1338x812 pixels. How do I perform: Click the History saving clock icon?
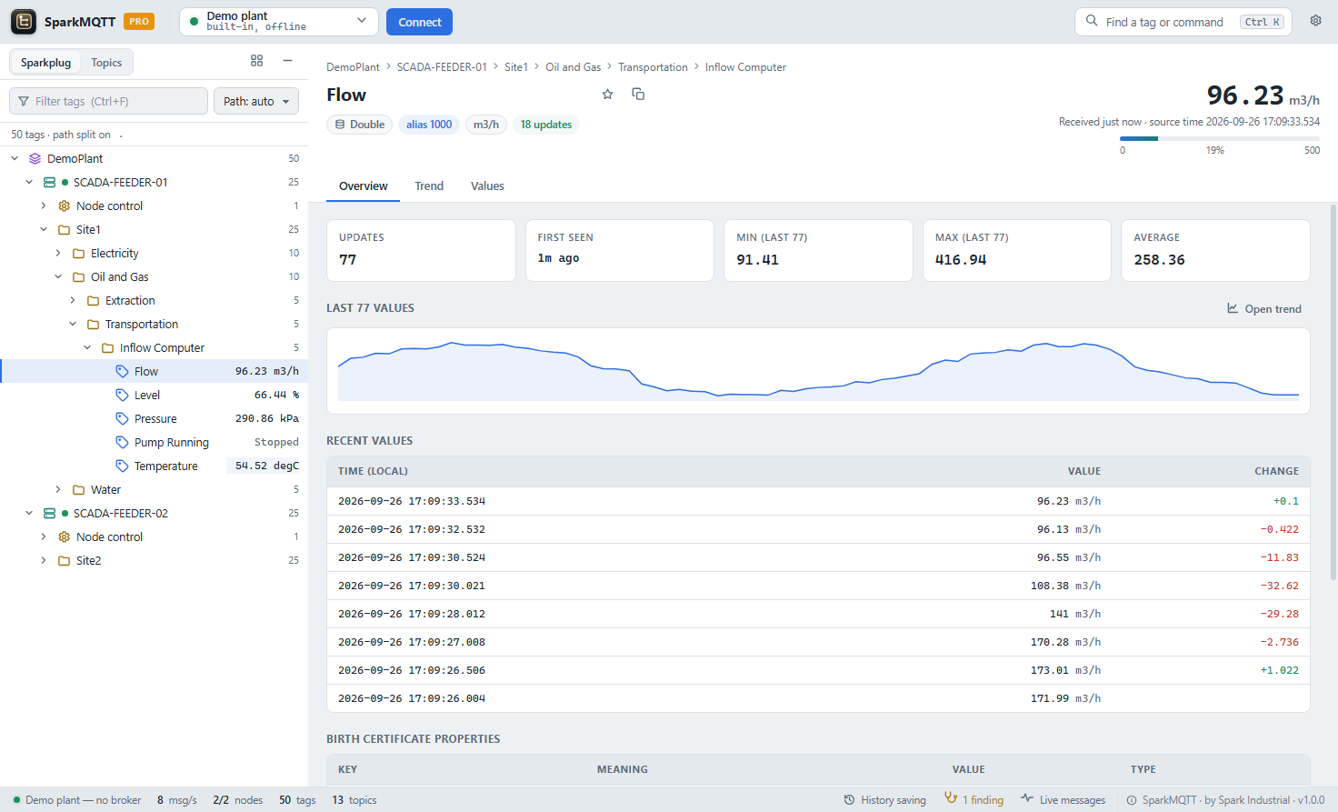[x=849, y=799]
